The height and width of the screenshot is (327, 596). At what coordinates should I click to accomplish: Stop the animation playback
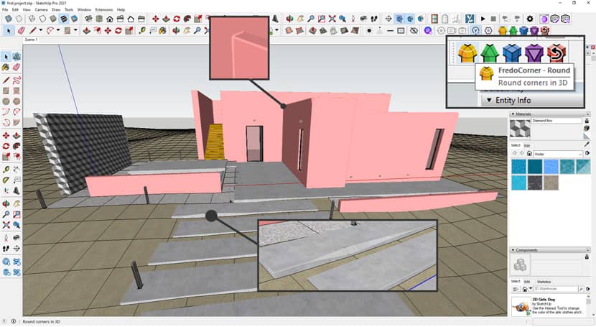point(493,19)
